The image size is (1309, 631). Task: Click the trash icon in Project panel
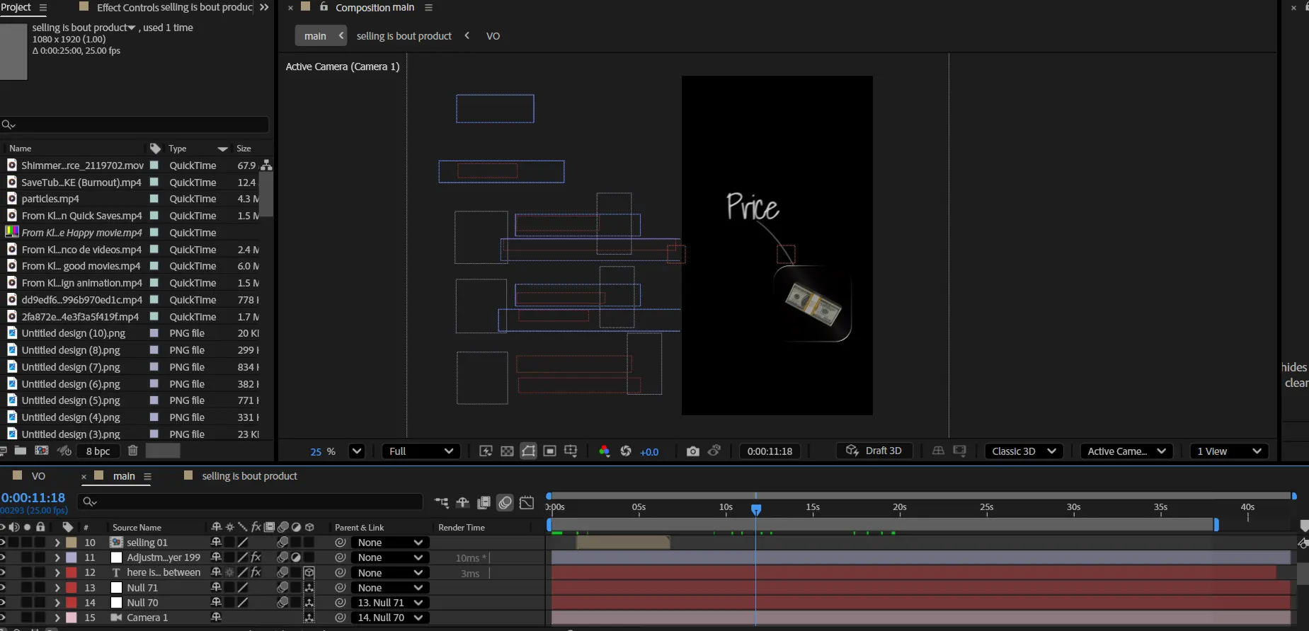(x=132, y=451)
